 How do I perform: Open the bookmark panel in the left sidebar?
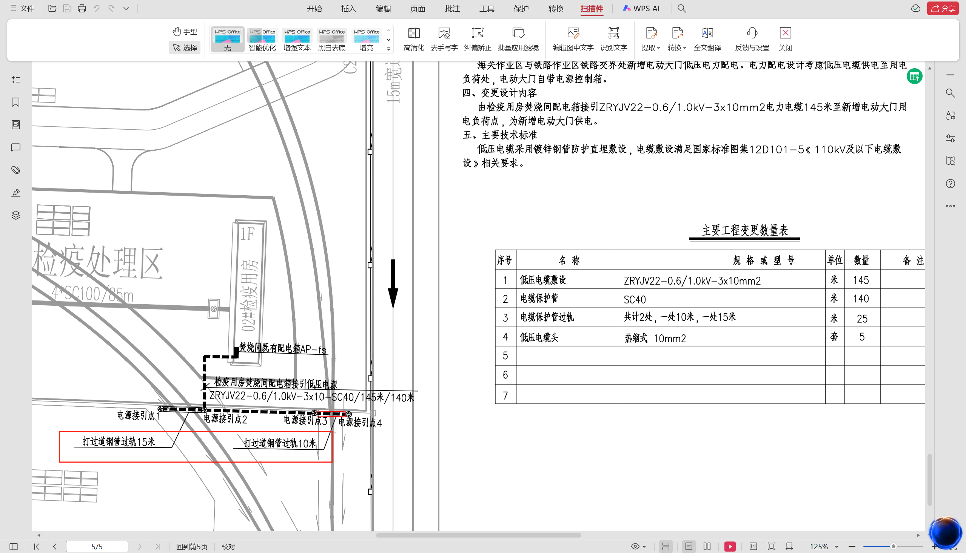coord(15,102)
